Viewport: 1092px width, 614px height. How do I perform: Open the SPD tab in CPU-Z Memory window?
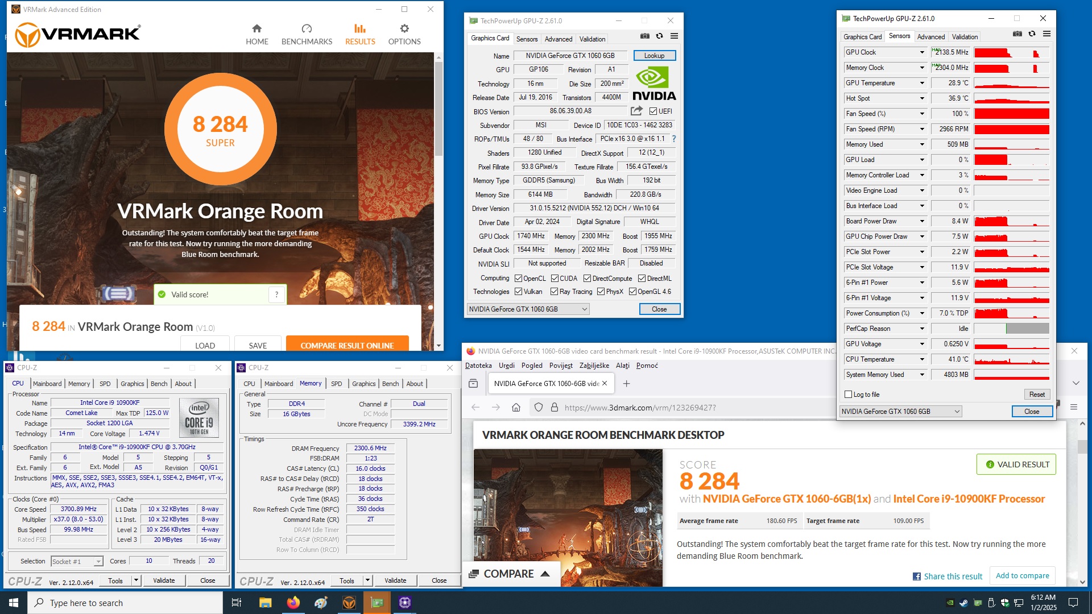(x=336, y=384)
